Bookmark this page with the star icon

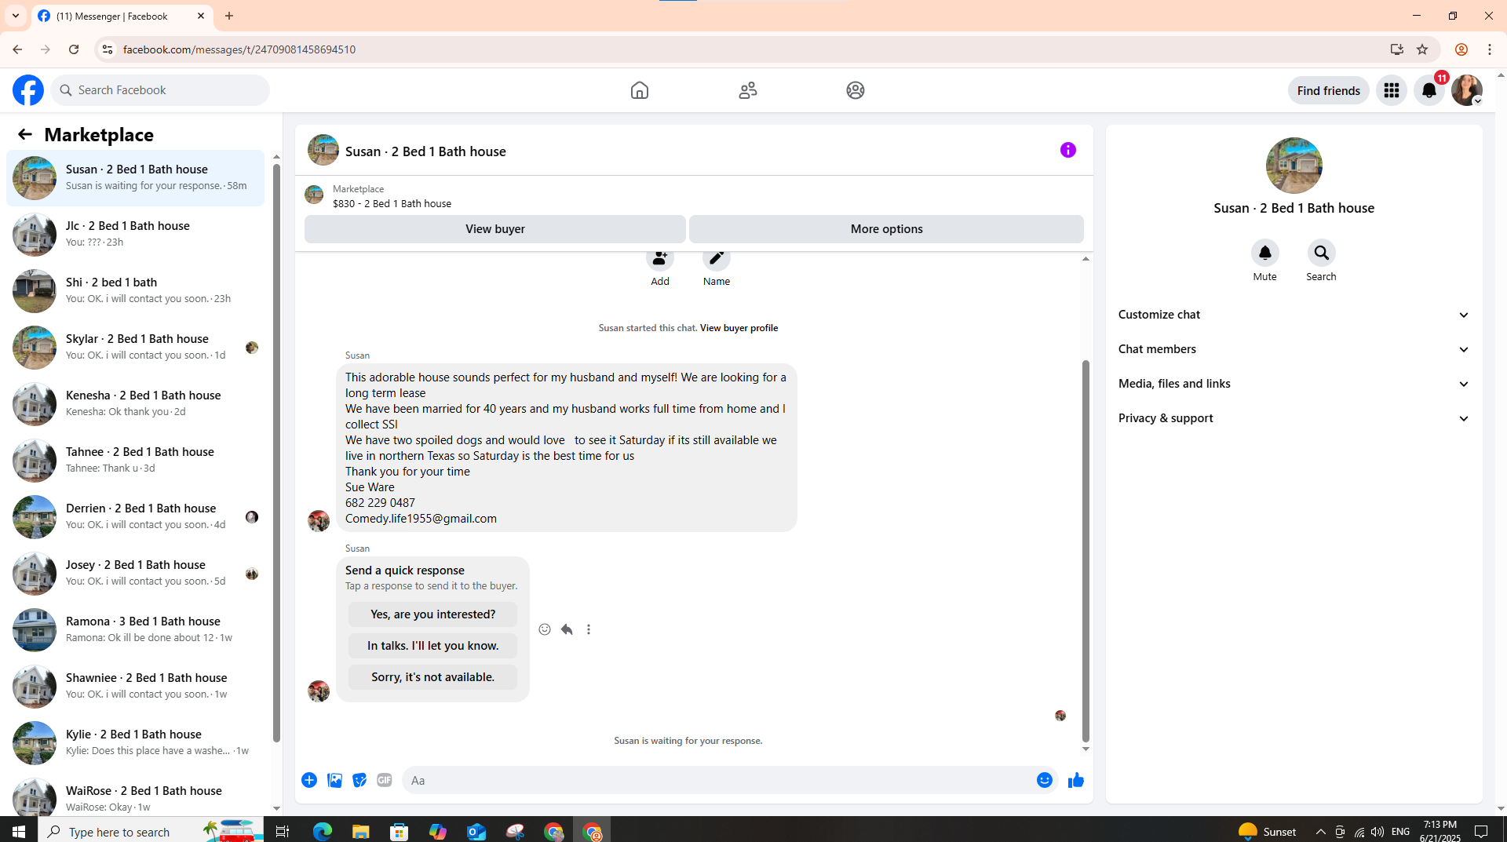(x=1422, y=49)
